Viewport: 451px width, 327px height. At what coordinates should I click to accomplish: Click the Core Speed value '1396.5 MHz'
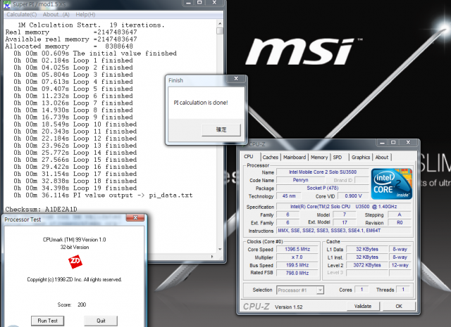pos(297,249)
